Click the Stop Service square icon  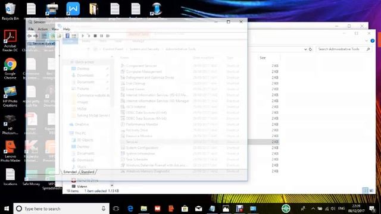95,36
